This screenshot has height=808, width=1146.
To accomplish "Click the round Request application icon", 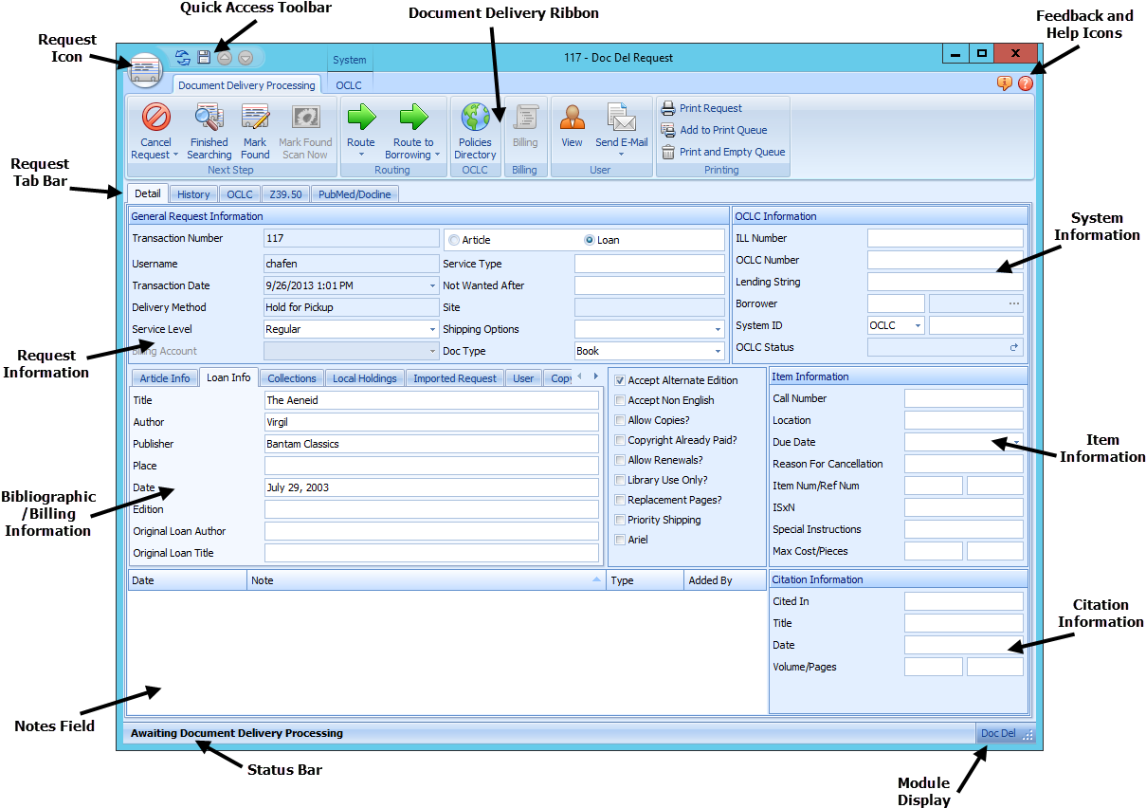I will click(145, 70).
